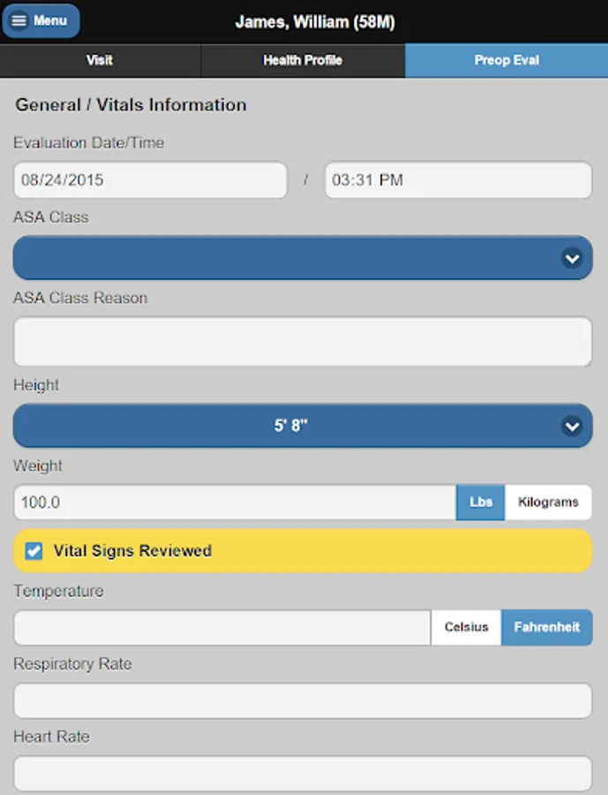
Task: Switch to the Visit tab
Action: click(100, 61)
